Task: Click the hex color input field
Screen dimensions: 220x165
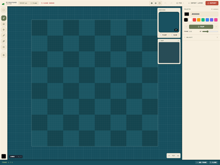Action: click(204, 14)
